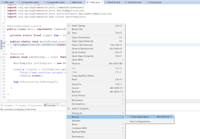Open the Replace With submenu
Viewport: 200px width, 139px height.
(96, 132)
